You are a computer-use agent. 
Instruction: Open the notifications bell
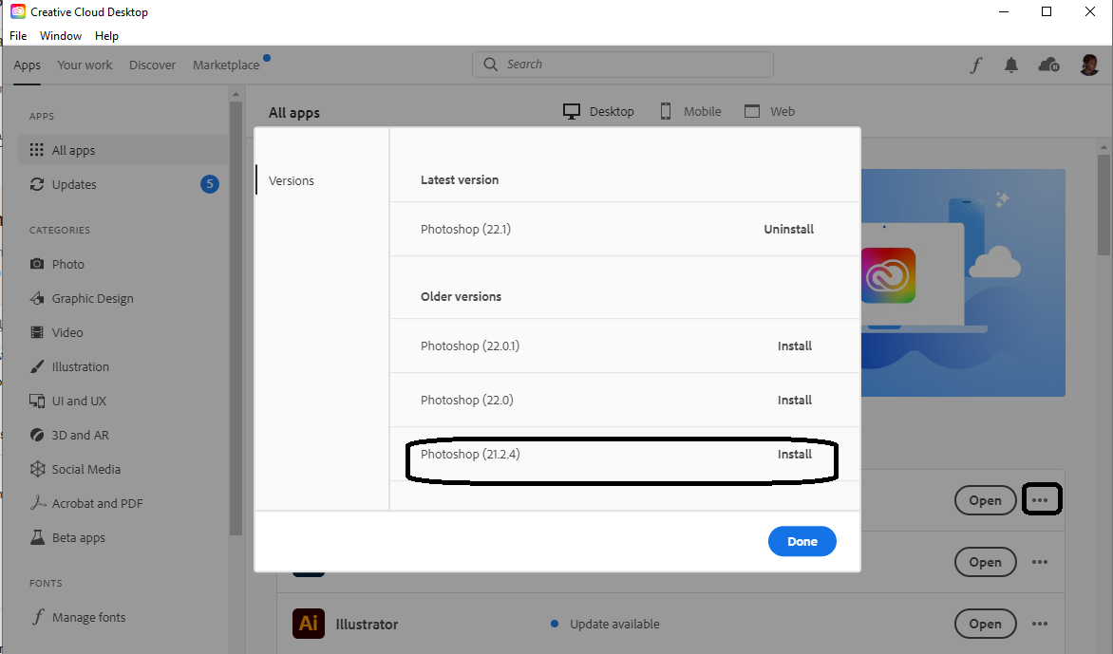[x=1010, y=64]
